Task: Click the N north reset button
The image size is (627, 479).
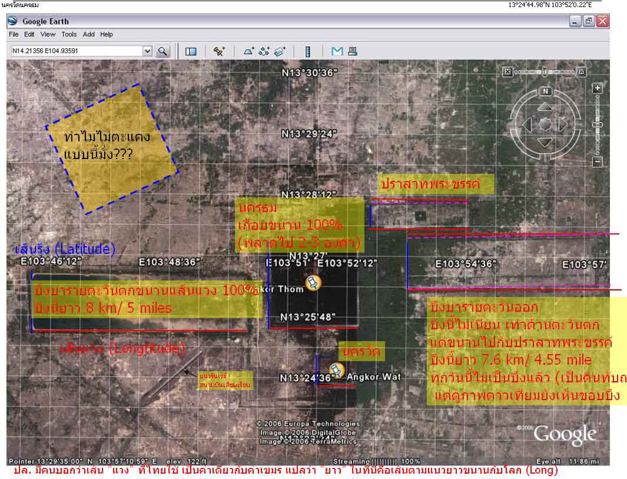Action: pos(545,91)
